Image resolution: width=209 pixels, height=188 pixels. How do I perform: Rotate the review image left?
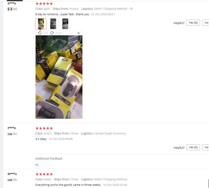43,33
